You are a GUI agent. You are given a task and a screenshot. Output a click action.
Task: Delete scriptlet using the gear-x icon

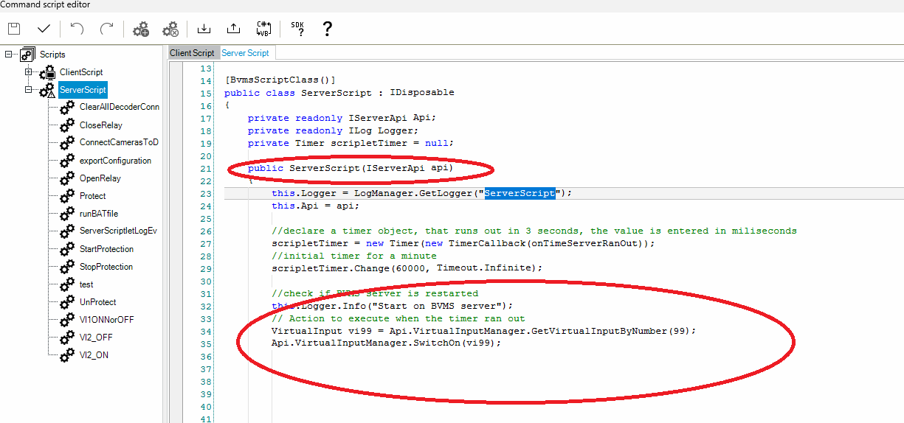pos(170,29)
